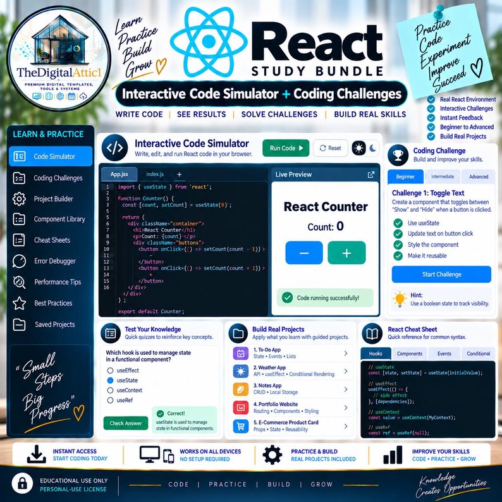Select the useEffect radio option
The width and height of the screenshot is (502, 502).
pyautogui.click(x=110, y=370)
